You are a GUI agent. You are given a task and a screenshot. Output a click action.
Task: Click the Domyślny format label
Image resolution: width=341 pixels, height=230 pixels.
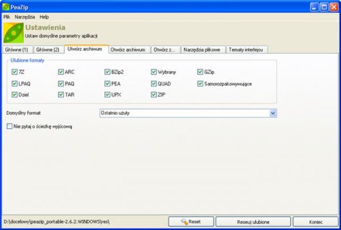[24, 113]
